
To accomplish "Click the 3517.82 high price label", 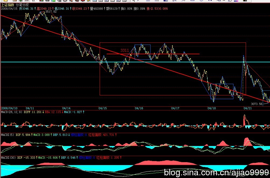I will pyautogui.click(x=51, y=12).
